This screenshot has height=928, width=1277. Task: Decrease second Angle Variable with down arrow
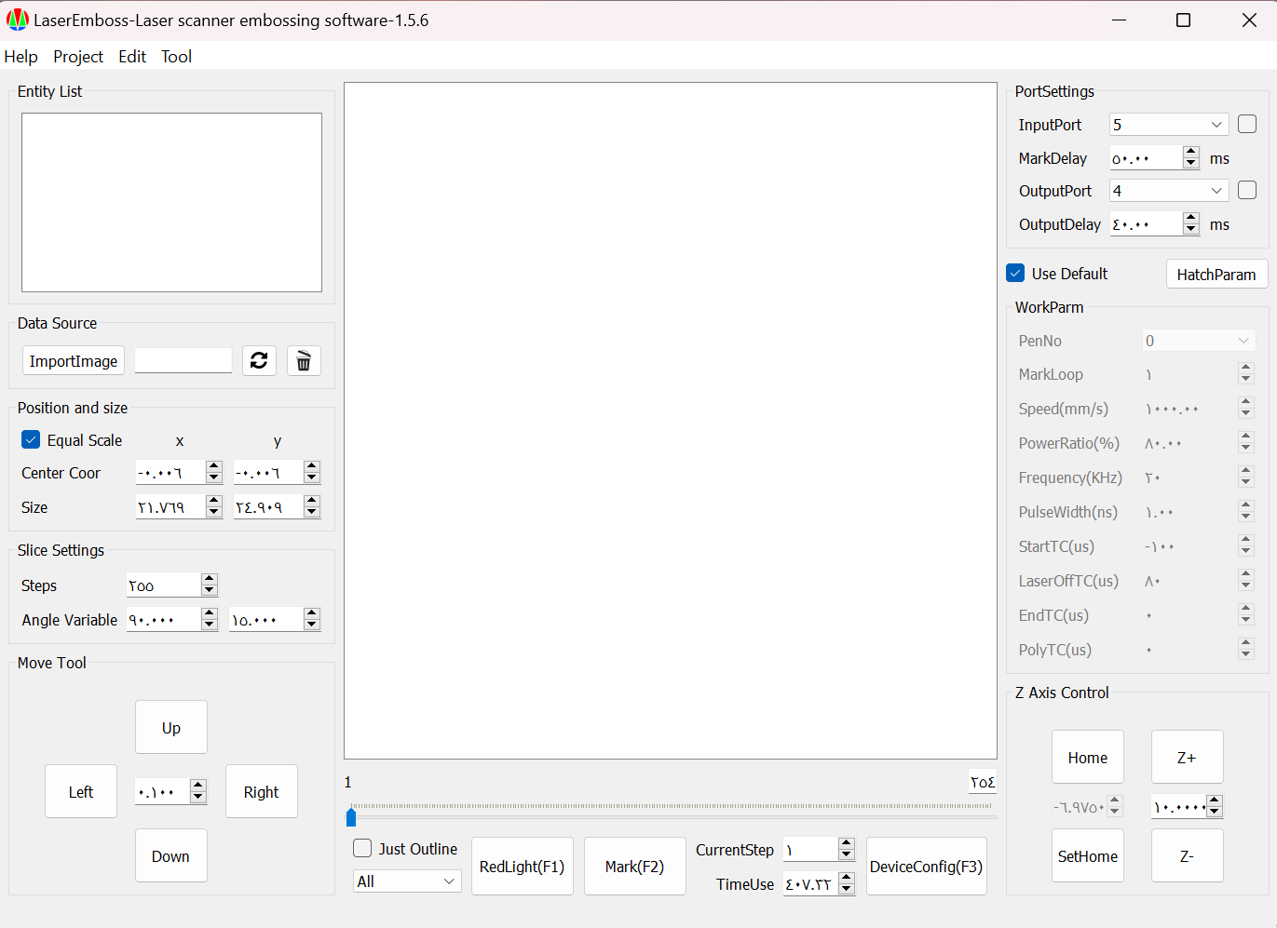tap(312, 625)
